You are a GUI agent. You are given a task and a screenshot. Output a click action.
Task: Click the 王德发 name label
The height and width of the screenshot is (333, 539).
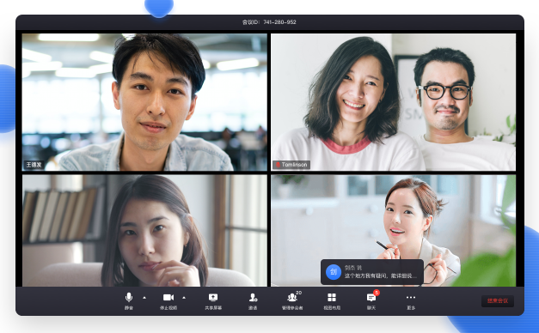(34, 165)
